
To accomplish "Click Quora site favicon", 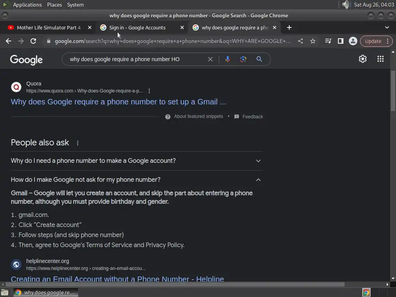I will pos(16,87).
